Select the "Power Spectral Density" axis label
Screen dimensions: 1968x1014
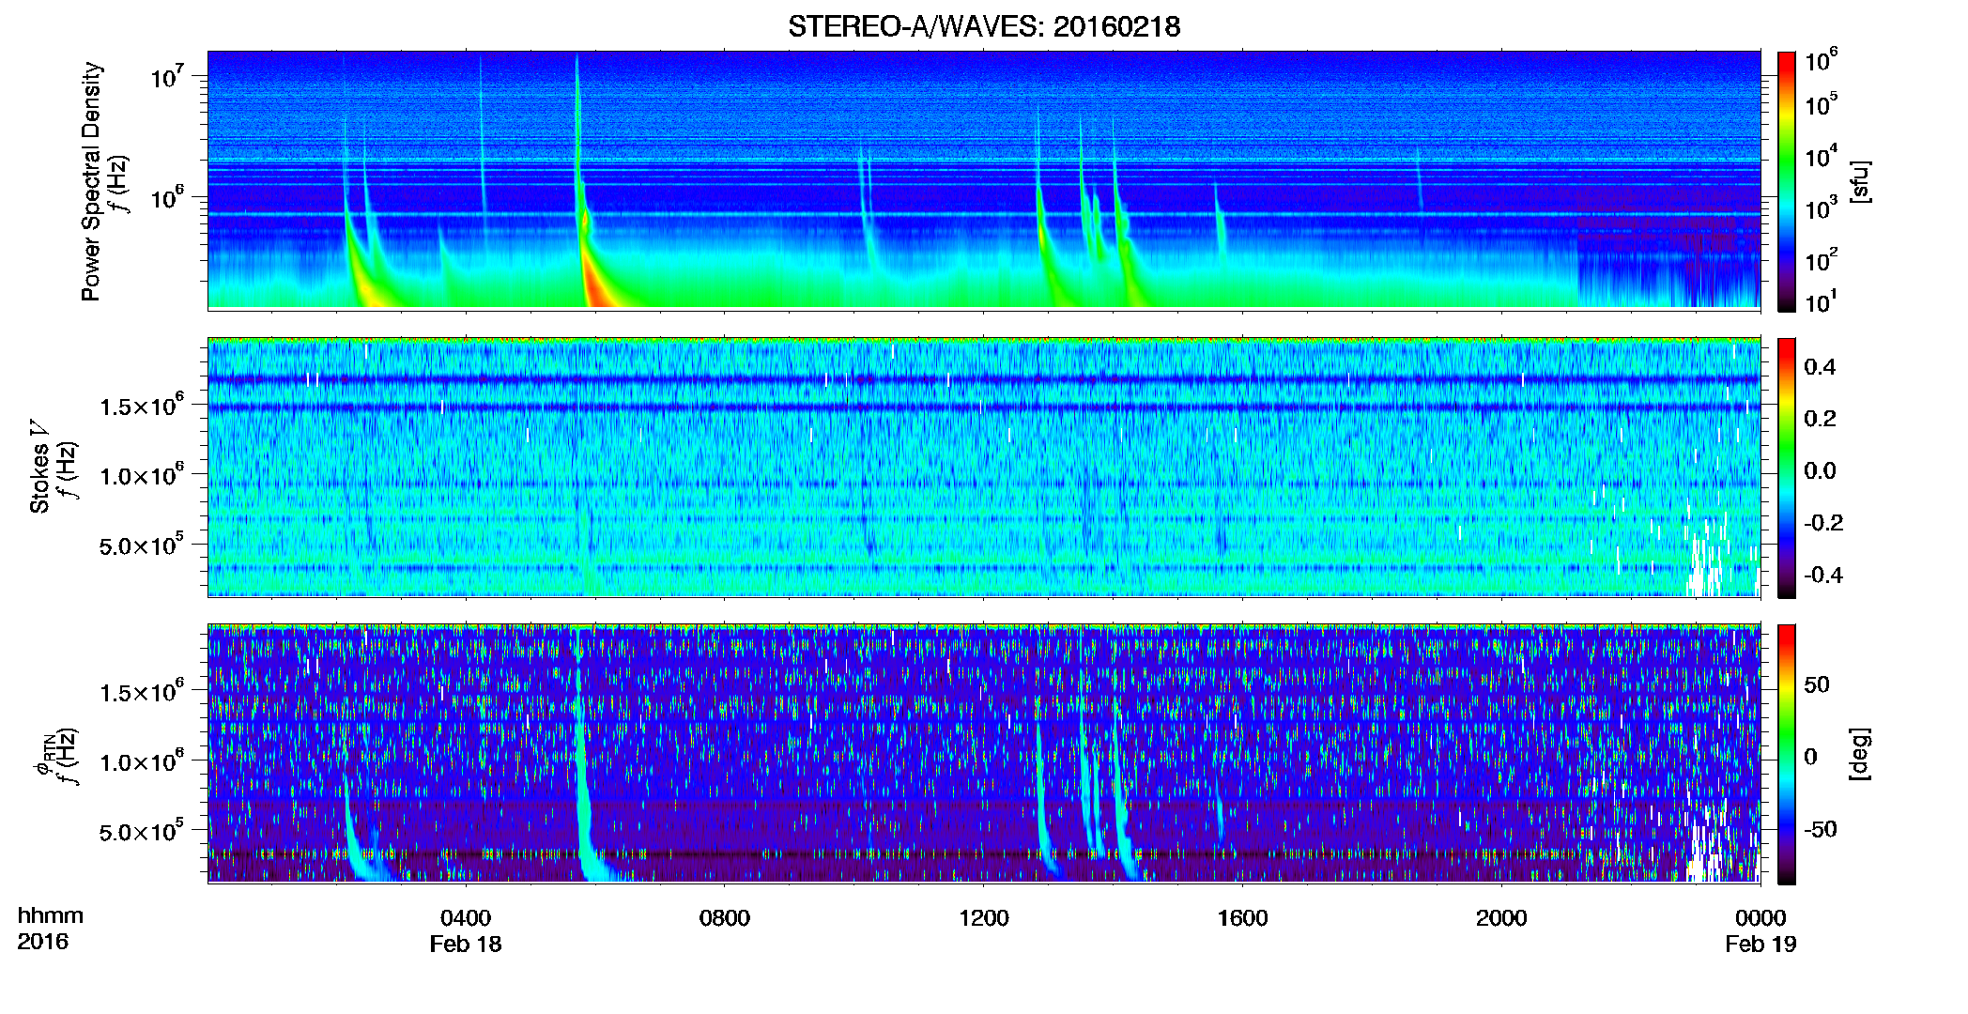pos(91,181)
